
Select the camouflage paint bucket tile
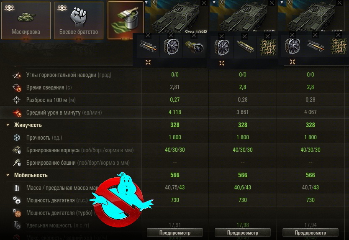(125, 20)
